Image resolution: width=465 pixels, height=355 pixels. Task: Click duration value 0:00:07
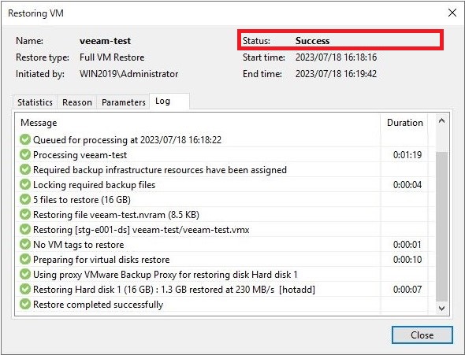tap(407, 290)
